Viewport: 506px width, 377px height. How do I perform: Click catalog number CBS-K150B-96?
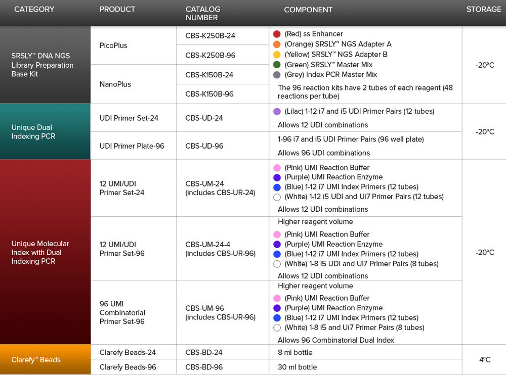tap(209, 94)
